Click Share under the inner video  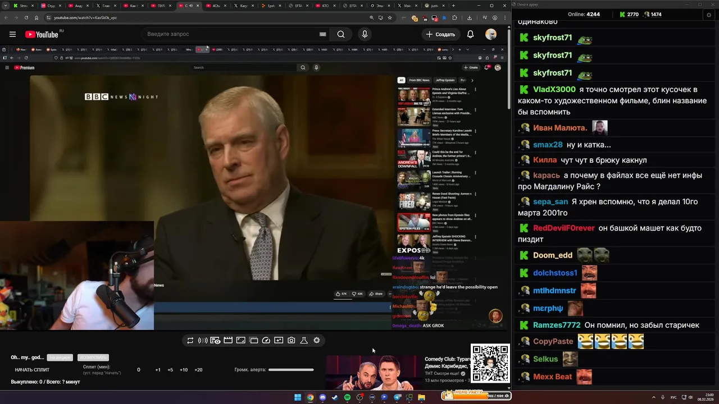click(x=376, y=293)
